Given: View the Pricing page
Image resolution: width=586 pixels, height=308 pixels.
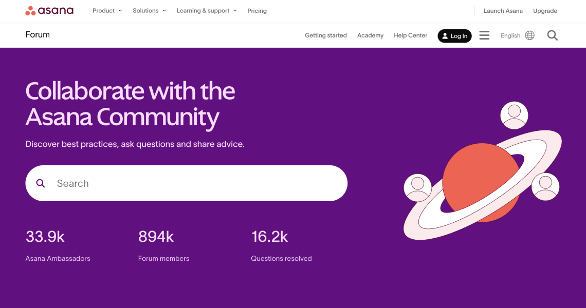Looking at the screenshot, I should [x=257, y=10].
